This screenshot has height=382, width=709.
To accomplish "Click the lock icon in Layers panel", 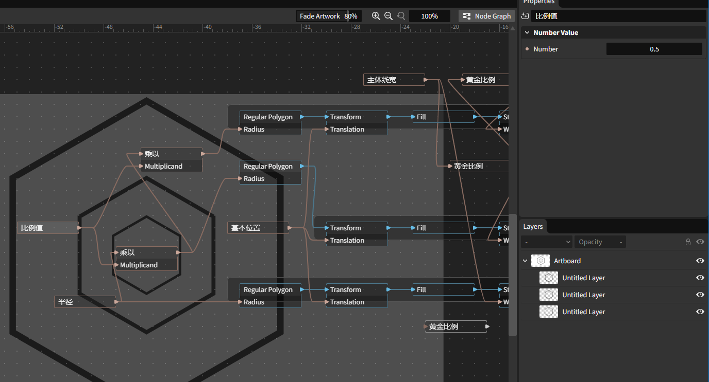I will (x=688, y=242).
